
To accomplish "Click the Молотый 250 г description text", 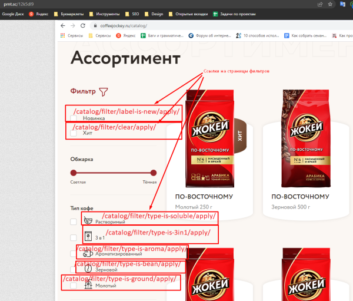I will 194,207.
